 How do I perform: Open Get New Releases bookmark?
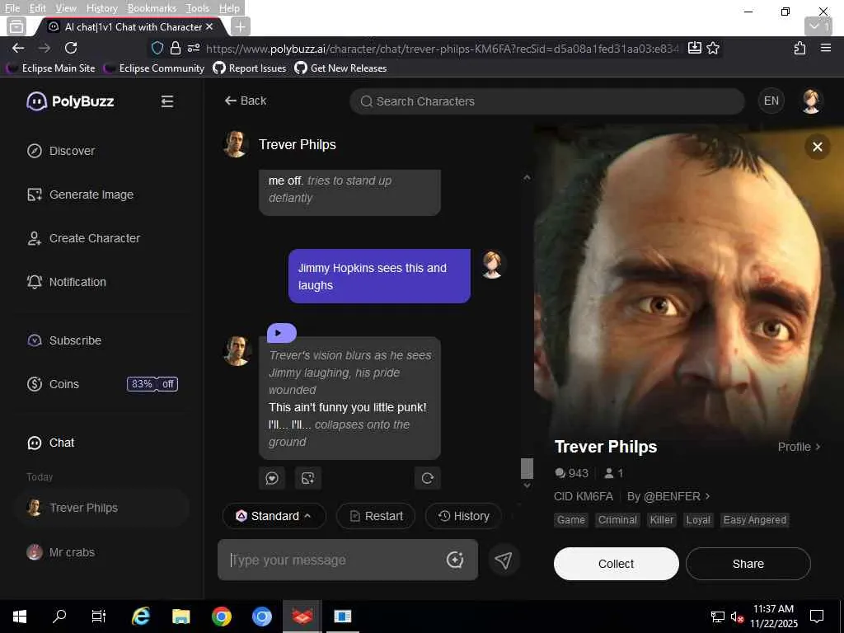(x=340, y=68)
